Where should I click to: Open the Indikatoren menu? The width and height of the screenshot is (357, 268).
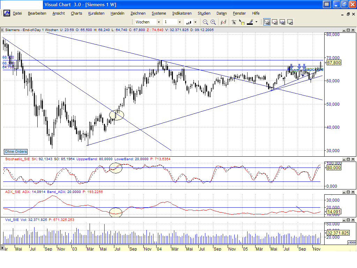(x=182, y=13)
